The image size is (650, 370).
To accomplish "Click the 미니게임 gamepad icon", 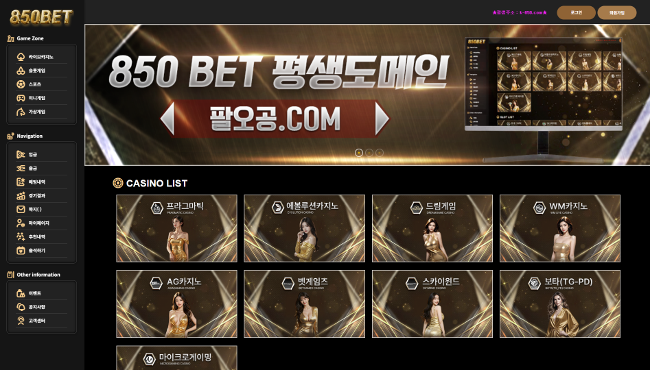I will (x=21, y=98).
